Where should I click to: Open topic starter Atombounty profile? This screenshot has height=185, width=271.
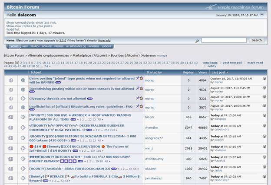pos(154,159)
